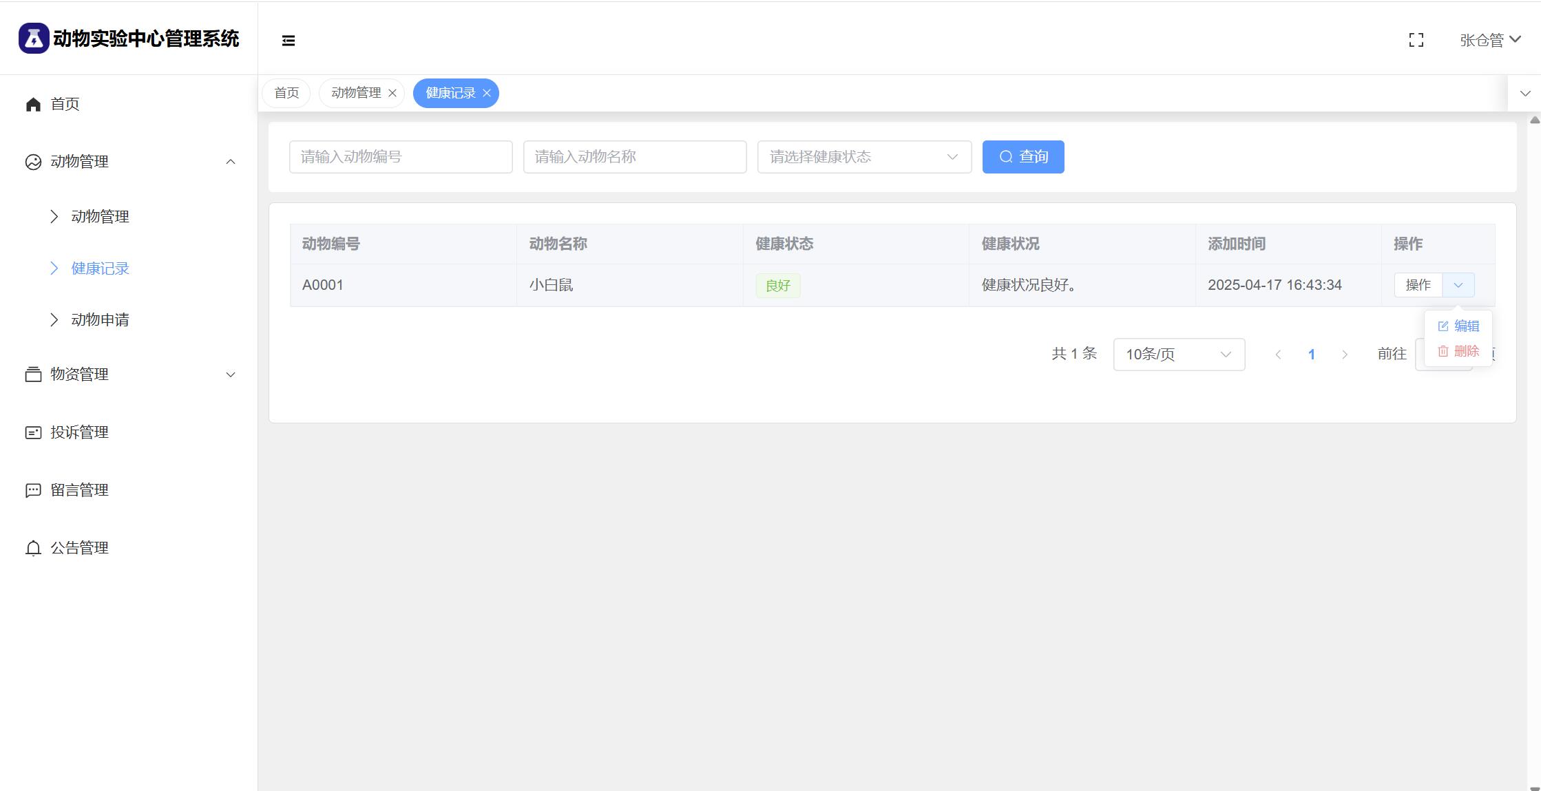Viewport: 1541px width, 791px height.
Task: Switch to the 首页 tab
Action: click(286, 93)
